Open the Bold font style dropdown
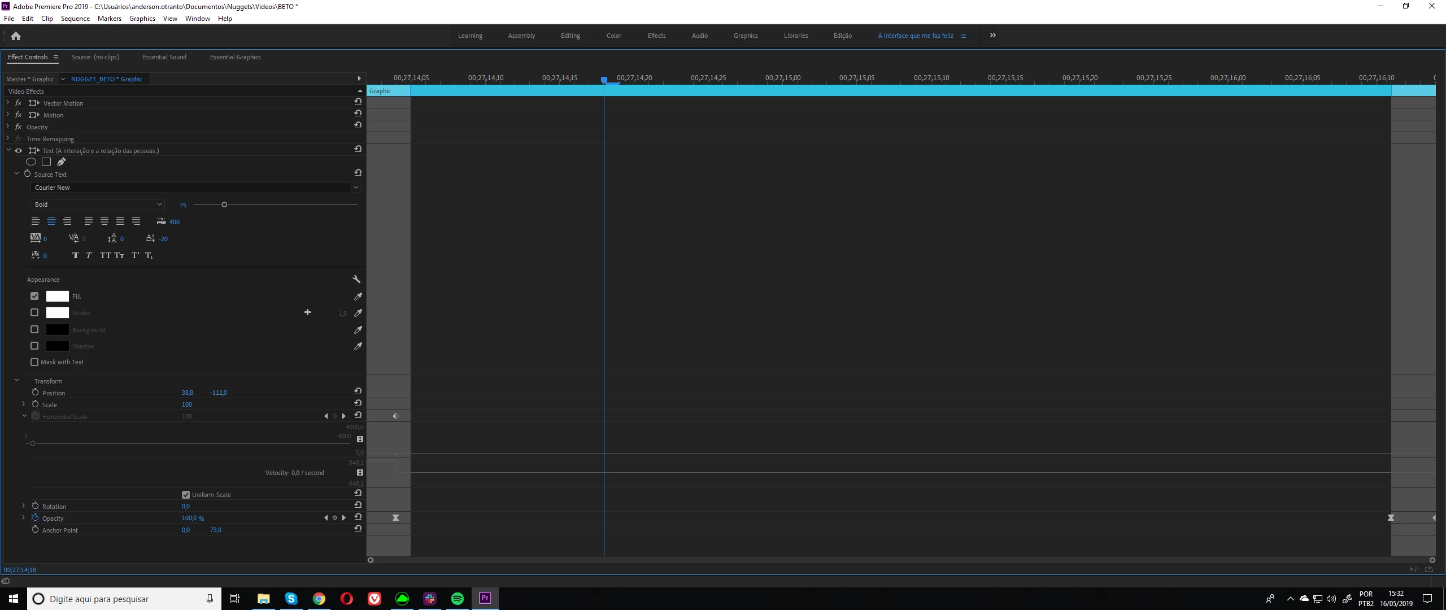This screenshot has height=610, width=1446. [97, 204]
